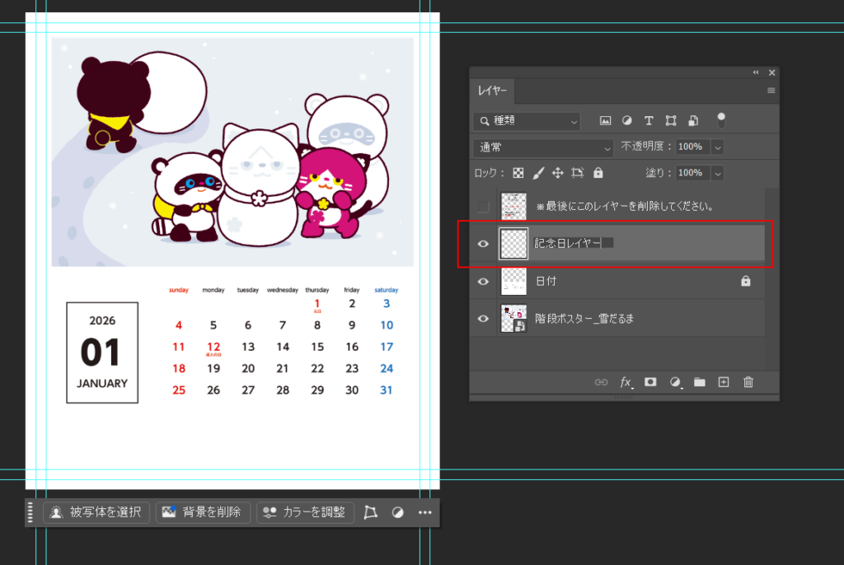Lock transparent pixels checkerboard icon

point(518,173)
